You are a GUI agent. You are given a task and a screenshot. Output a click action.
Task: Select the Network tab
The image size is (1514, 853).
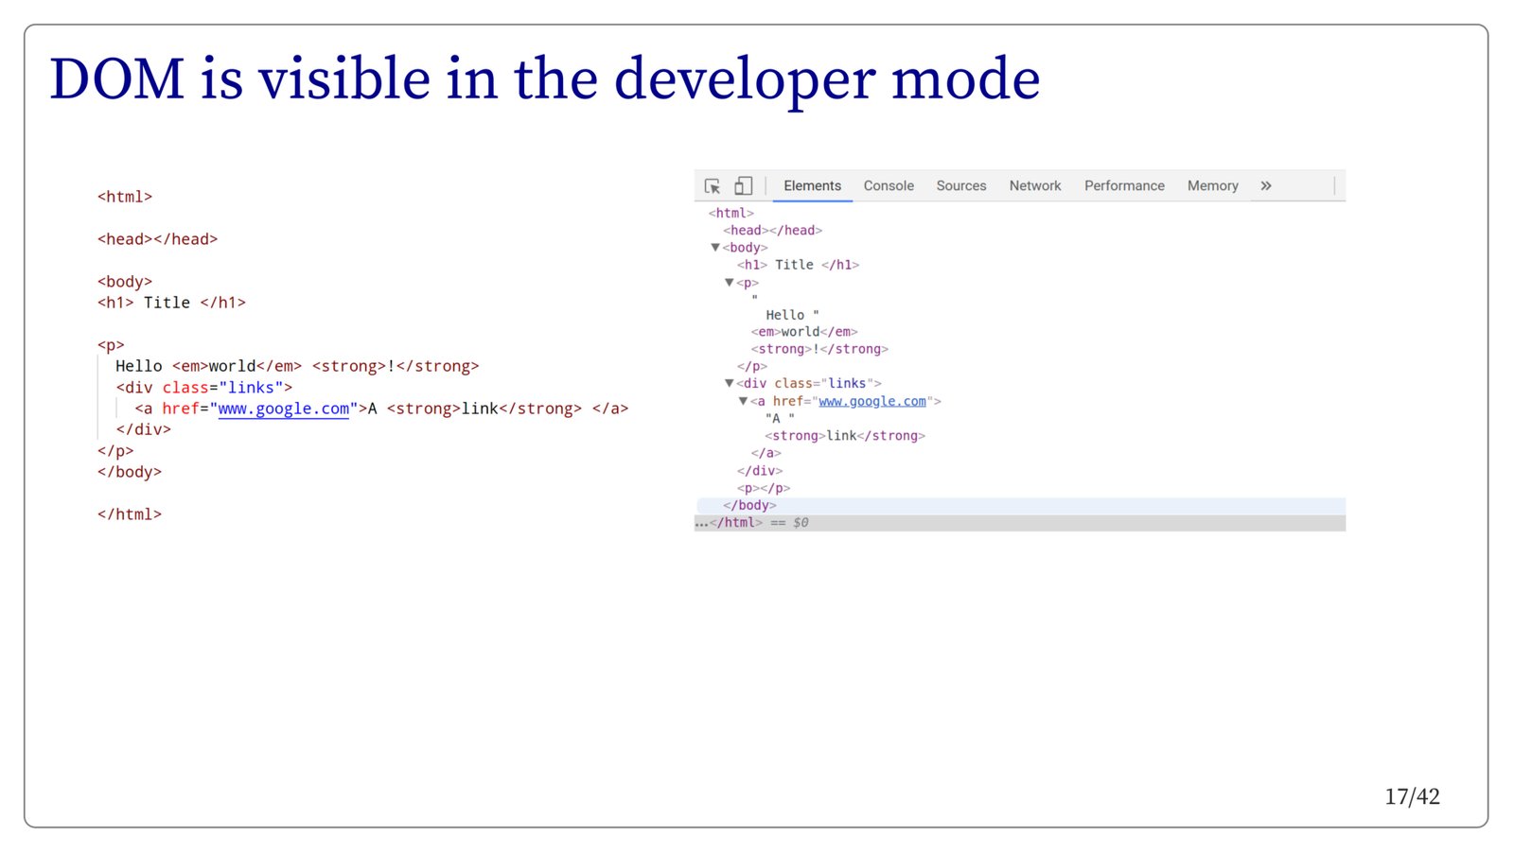(x=1034, y=186)
